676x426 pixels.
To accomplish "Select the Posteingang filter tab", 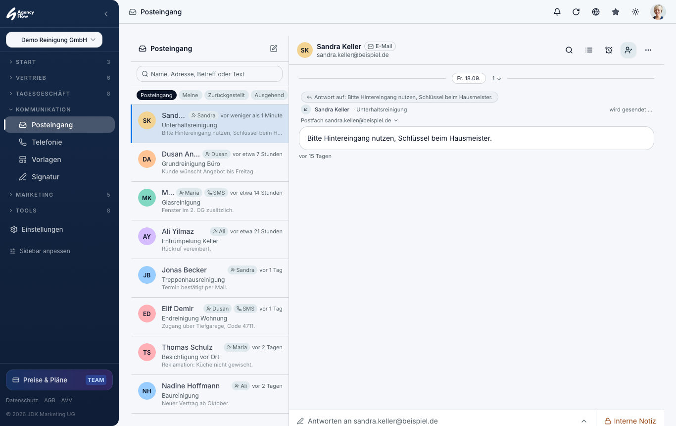I will (x=156, y=95).
